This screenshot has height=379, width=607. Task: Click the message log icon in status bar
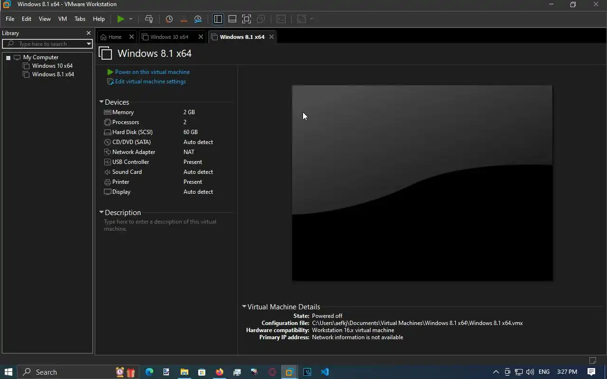[x=592, y=361]
